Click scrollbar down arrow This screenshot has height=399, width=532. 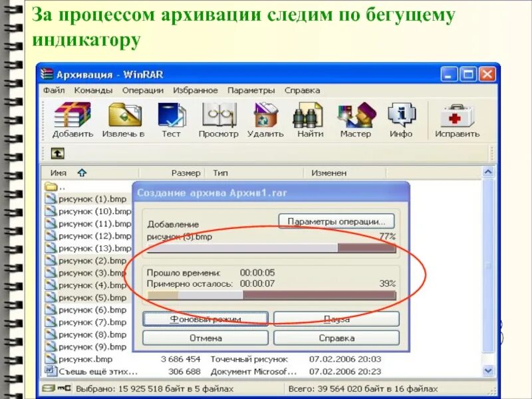click(x=488, y=370)
